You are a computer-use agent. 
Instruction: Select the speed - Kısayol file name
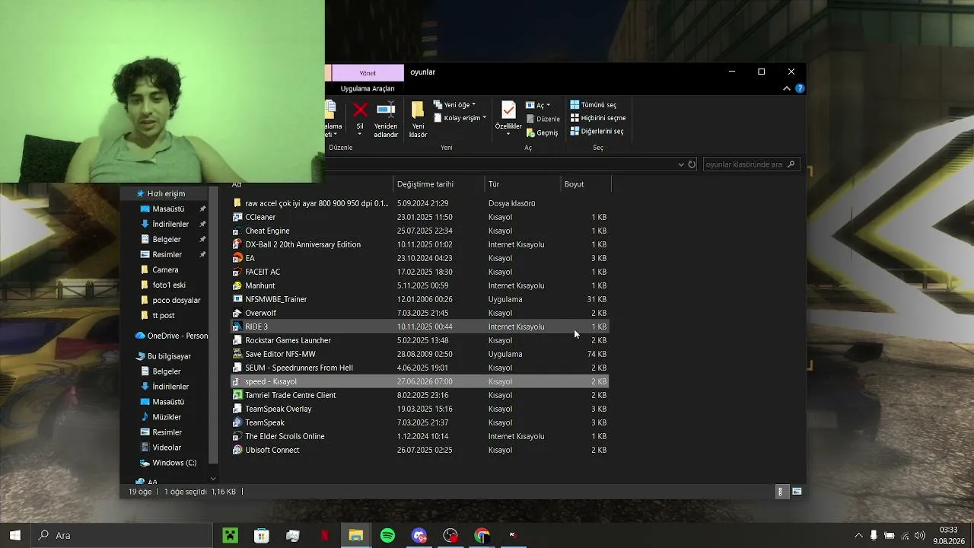pyautogui.click(x=271, y=381)
